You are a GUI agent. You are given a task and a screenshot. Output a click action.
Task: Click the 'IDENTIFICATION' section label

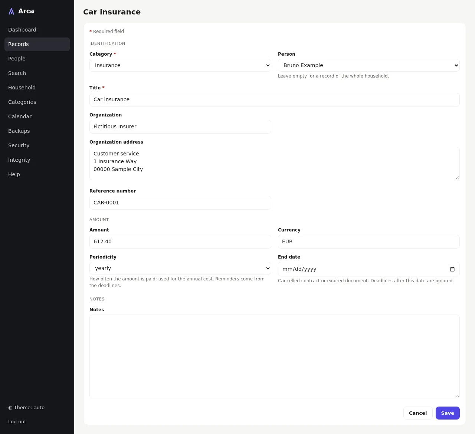(x=107, y=43)
